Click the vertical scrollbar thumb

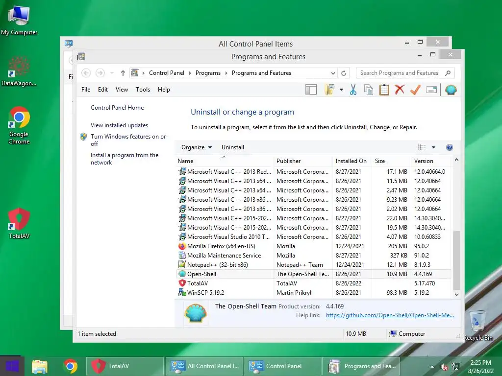click(x=456, y=260)
